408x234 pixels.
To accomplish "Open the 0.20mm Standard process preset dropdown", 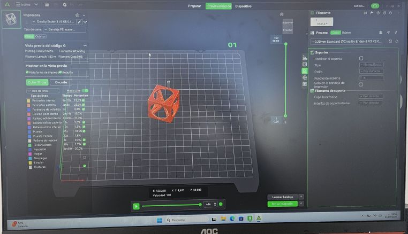I will click(346, 42).
